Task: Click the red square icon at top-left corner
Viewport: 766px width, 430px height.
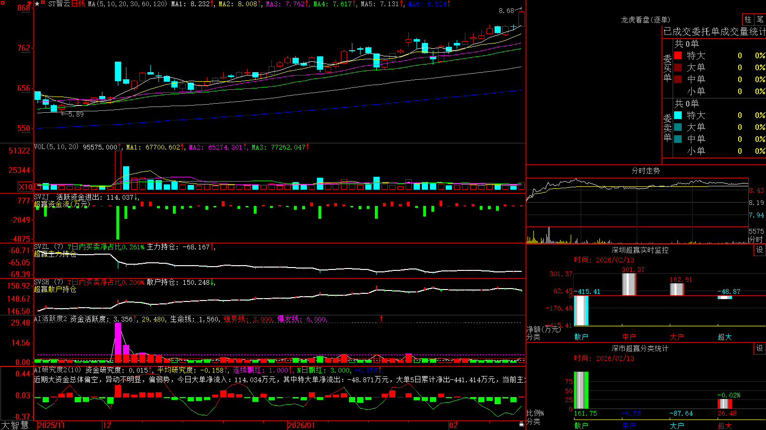Action: [x=2, y=3]
